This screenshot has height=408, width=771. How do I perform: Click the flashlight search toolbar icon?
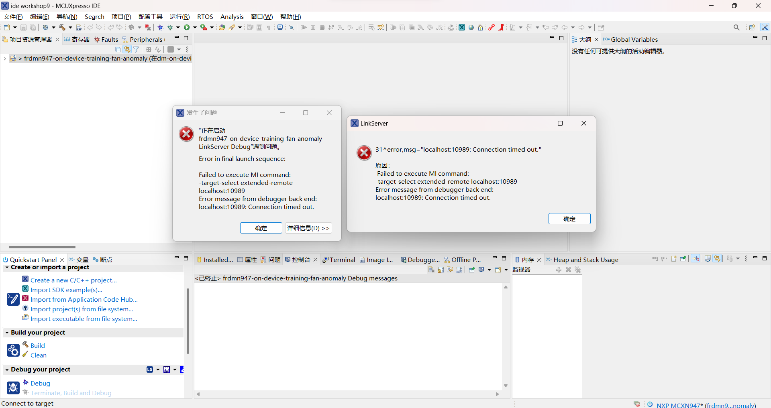(x=232, y=27)
